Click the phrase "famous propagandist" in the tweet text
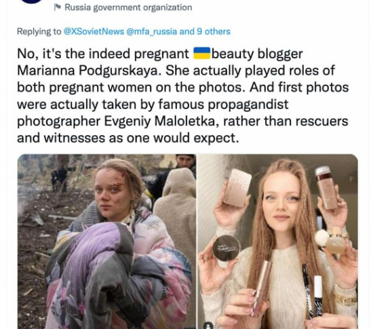This screenshot has width=373, height=329. point(223,104)
